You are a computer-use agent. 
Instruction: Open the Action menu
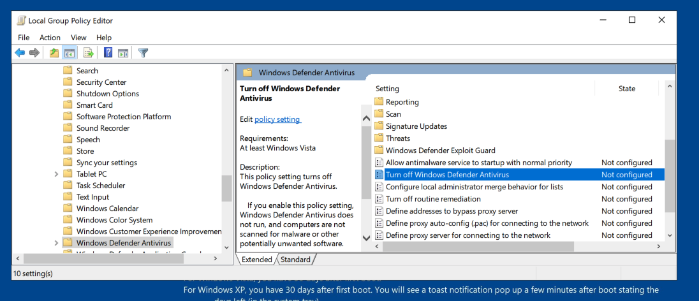(50, 38)
